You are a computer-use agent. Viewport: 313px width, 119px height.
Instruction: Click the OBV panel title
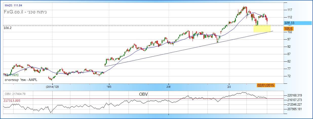coord(143,94)
